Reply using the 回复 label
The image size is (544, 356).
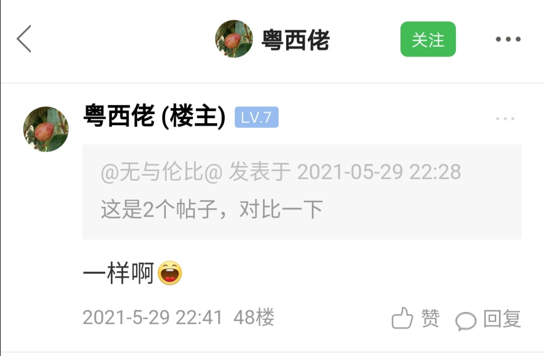tap(502, 319)
